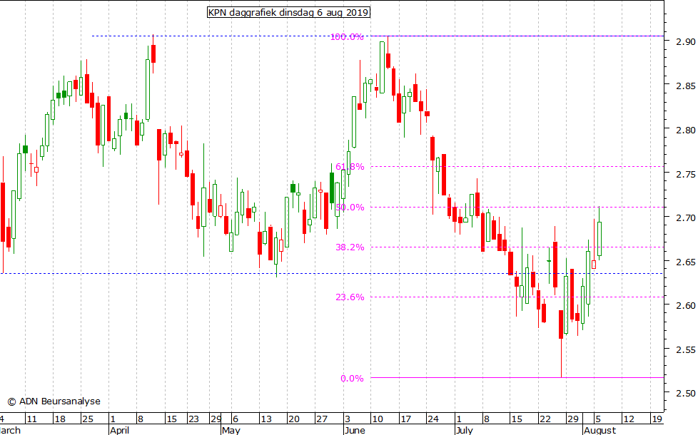
Task: Select the 50.0% Fibonacci level label
Action: click(x=350, y=208)
